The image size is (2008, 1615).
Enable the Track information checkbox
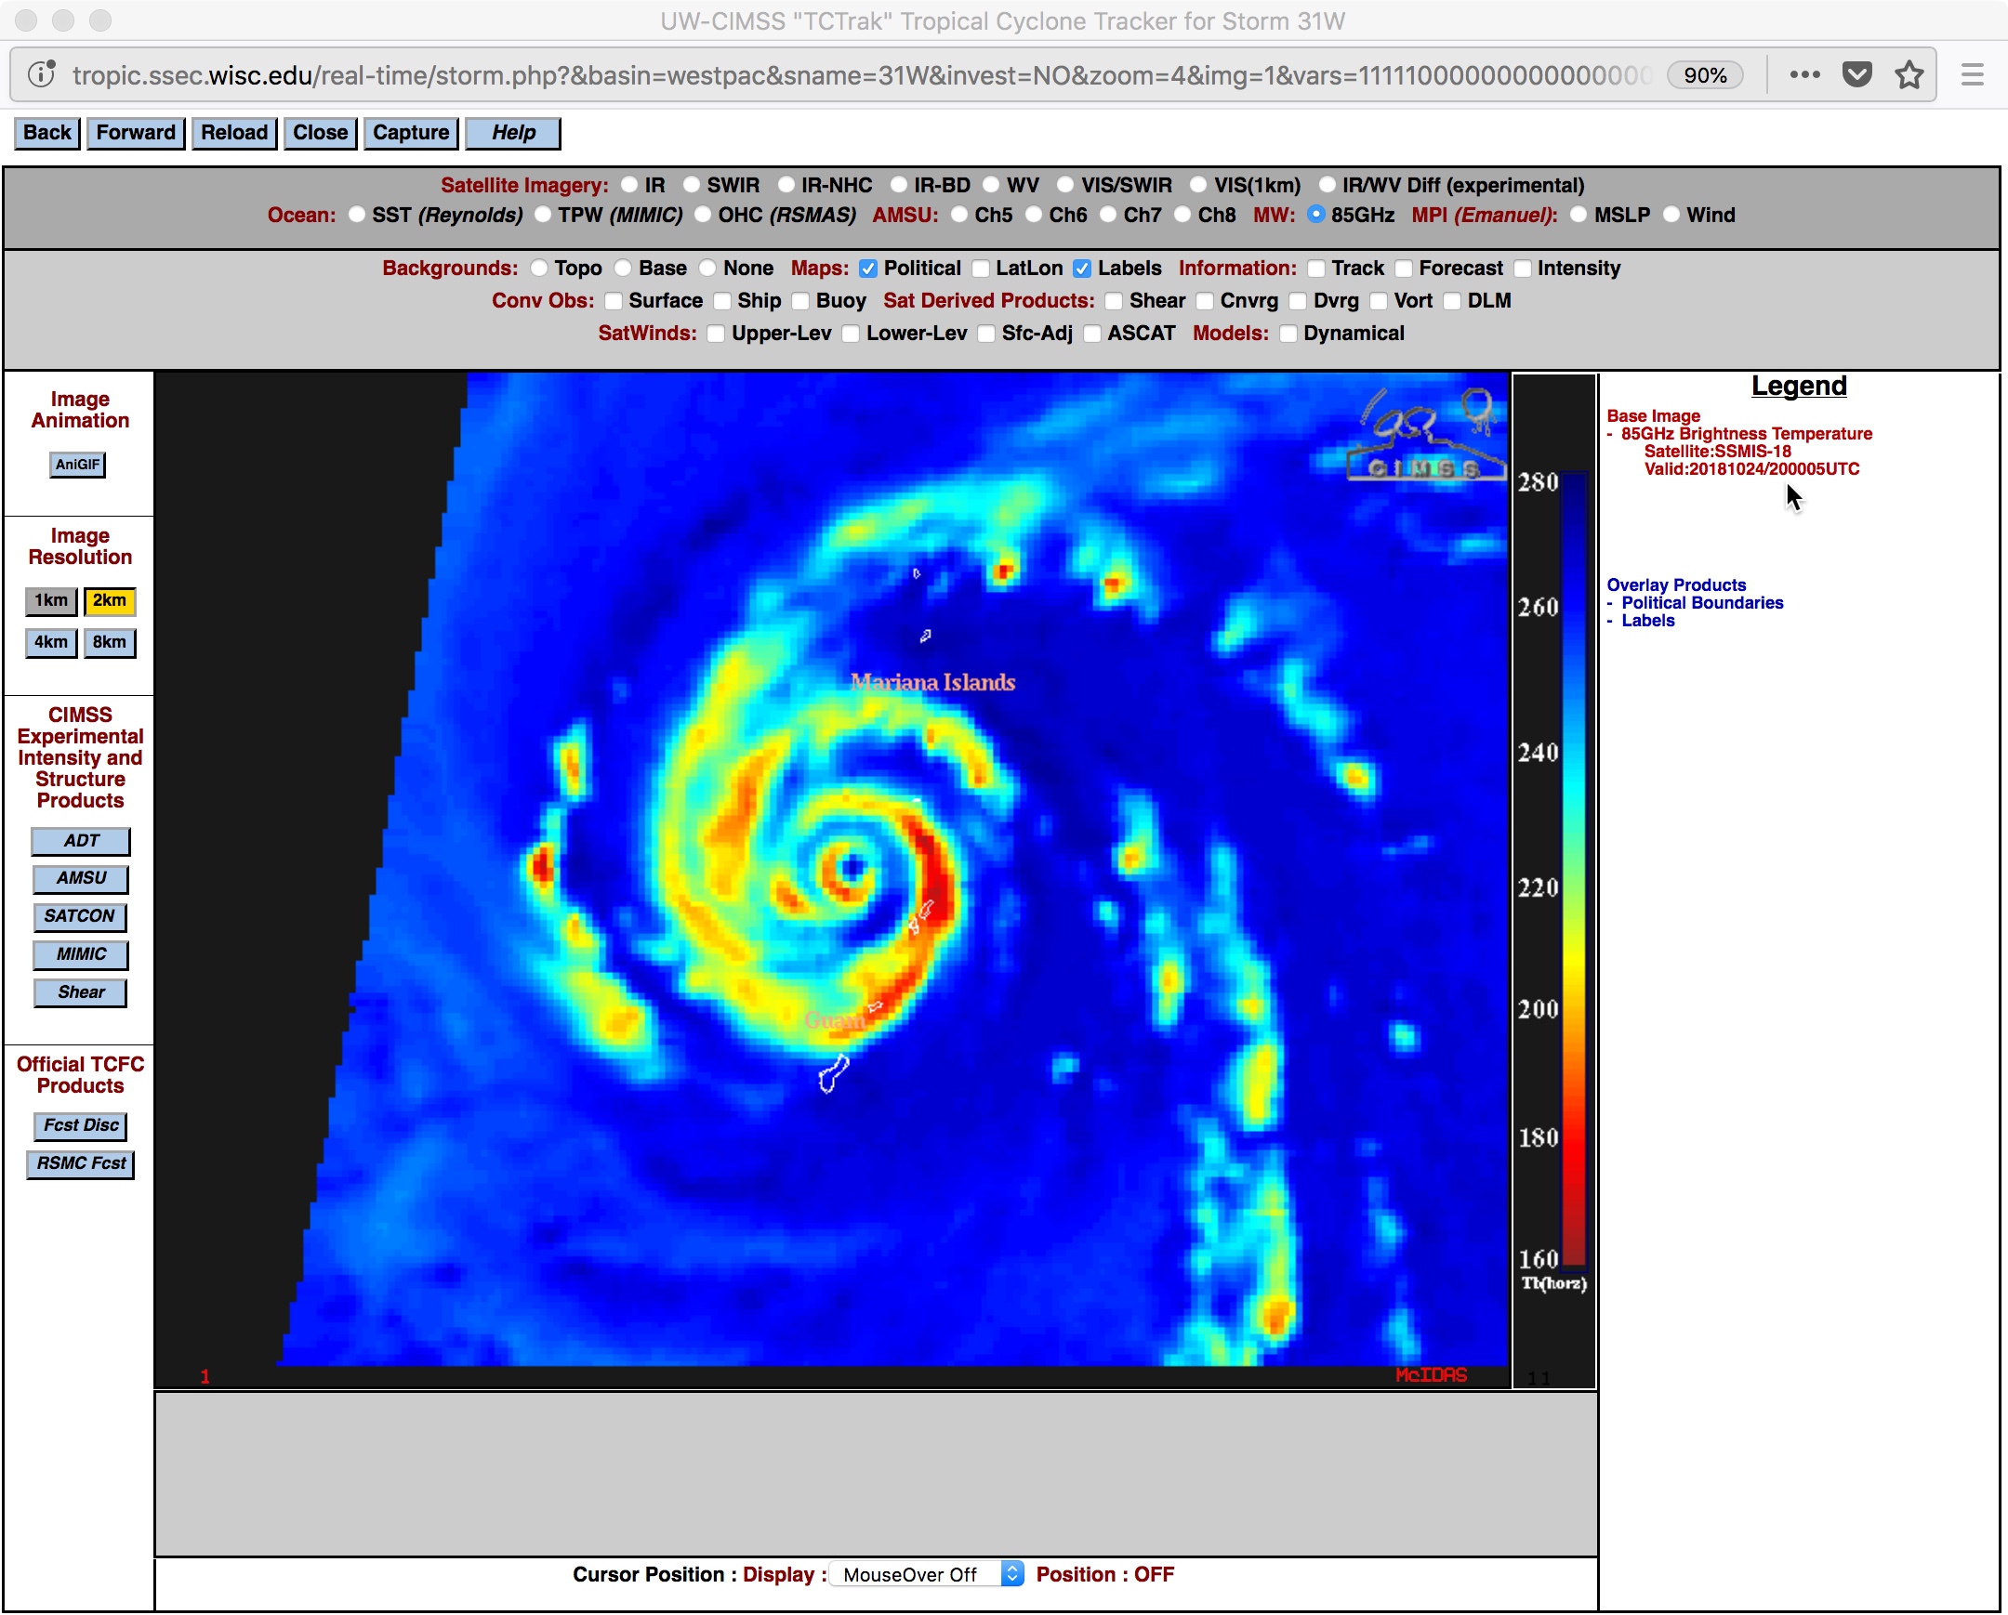point(1316,268)
